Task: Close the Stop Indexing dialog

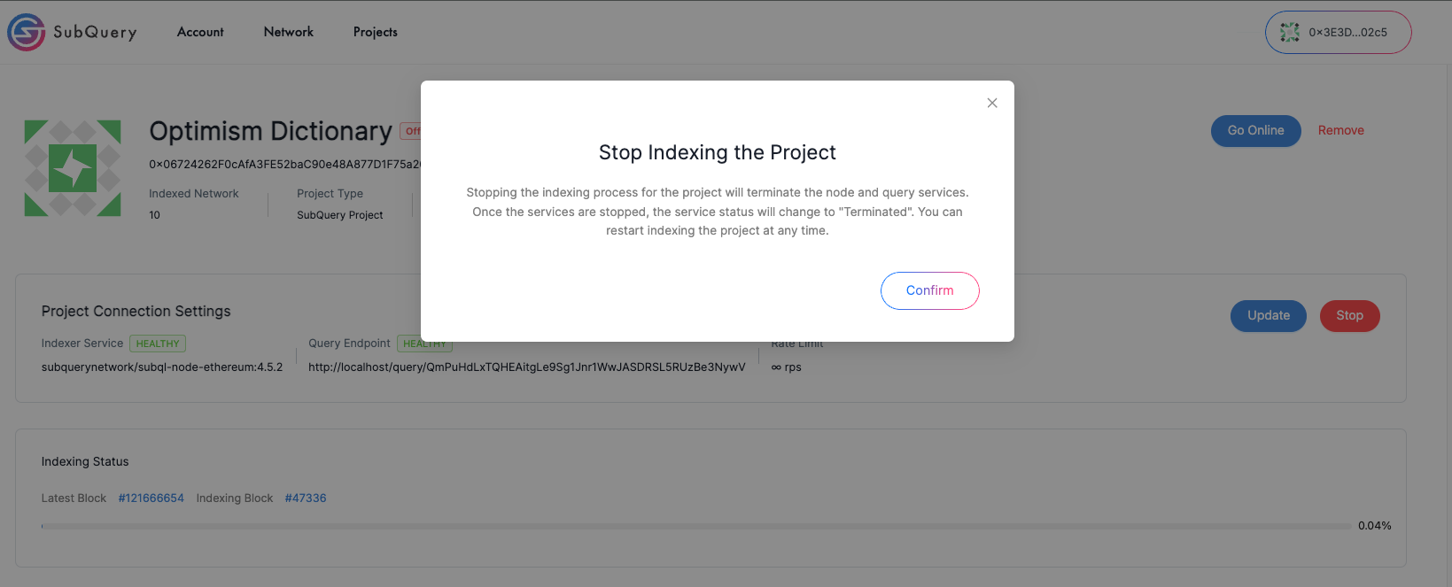Action: point(992,103)
